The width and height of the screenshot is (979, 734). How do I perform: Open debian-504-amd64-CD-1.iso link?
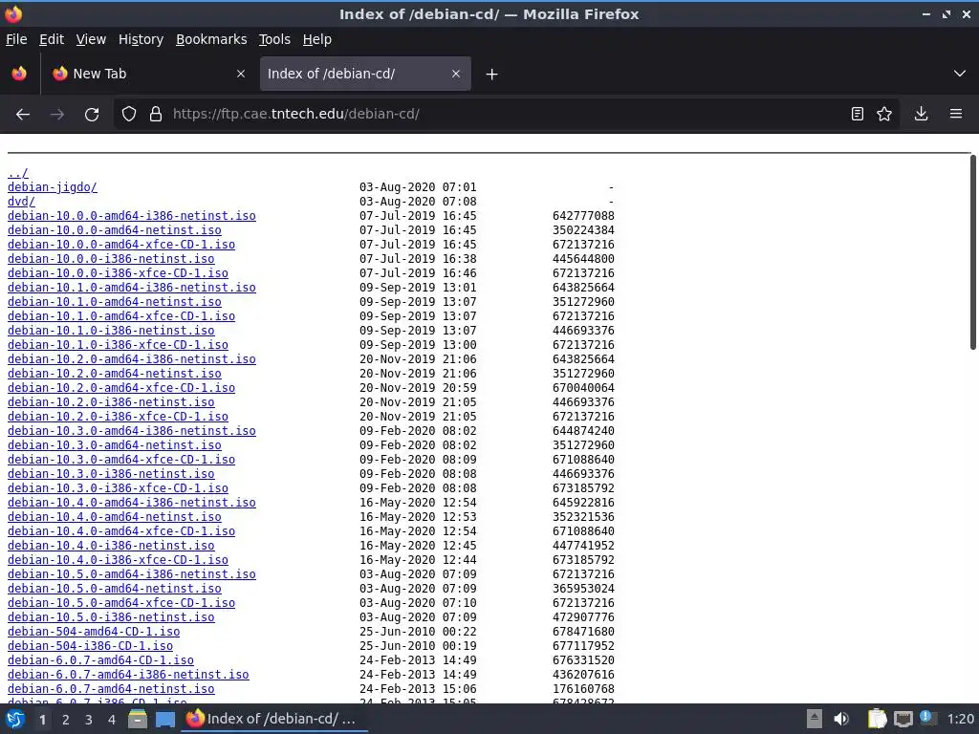click(x=94, y=633)
